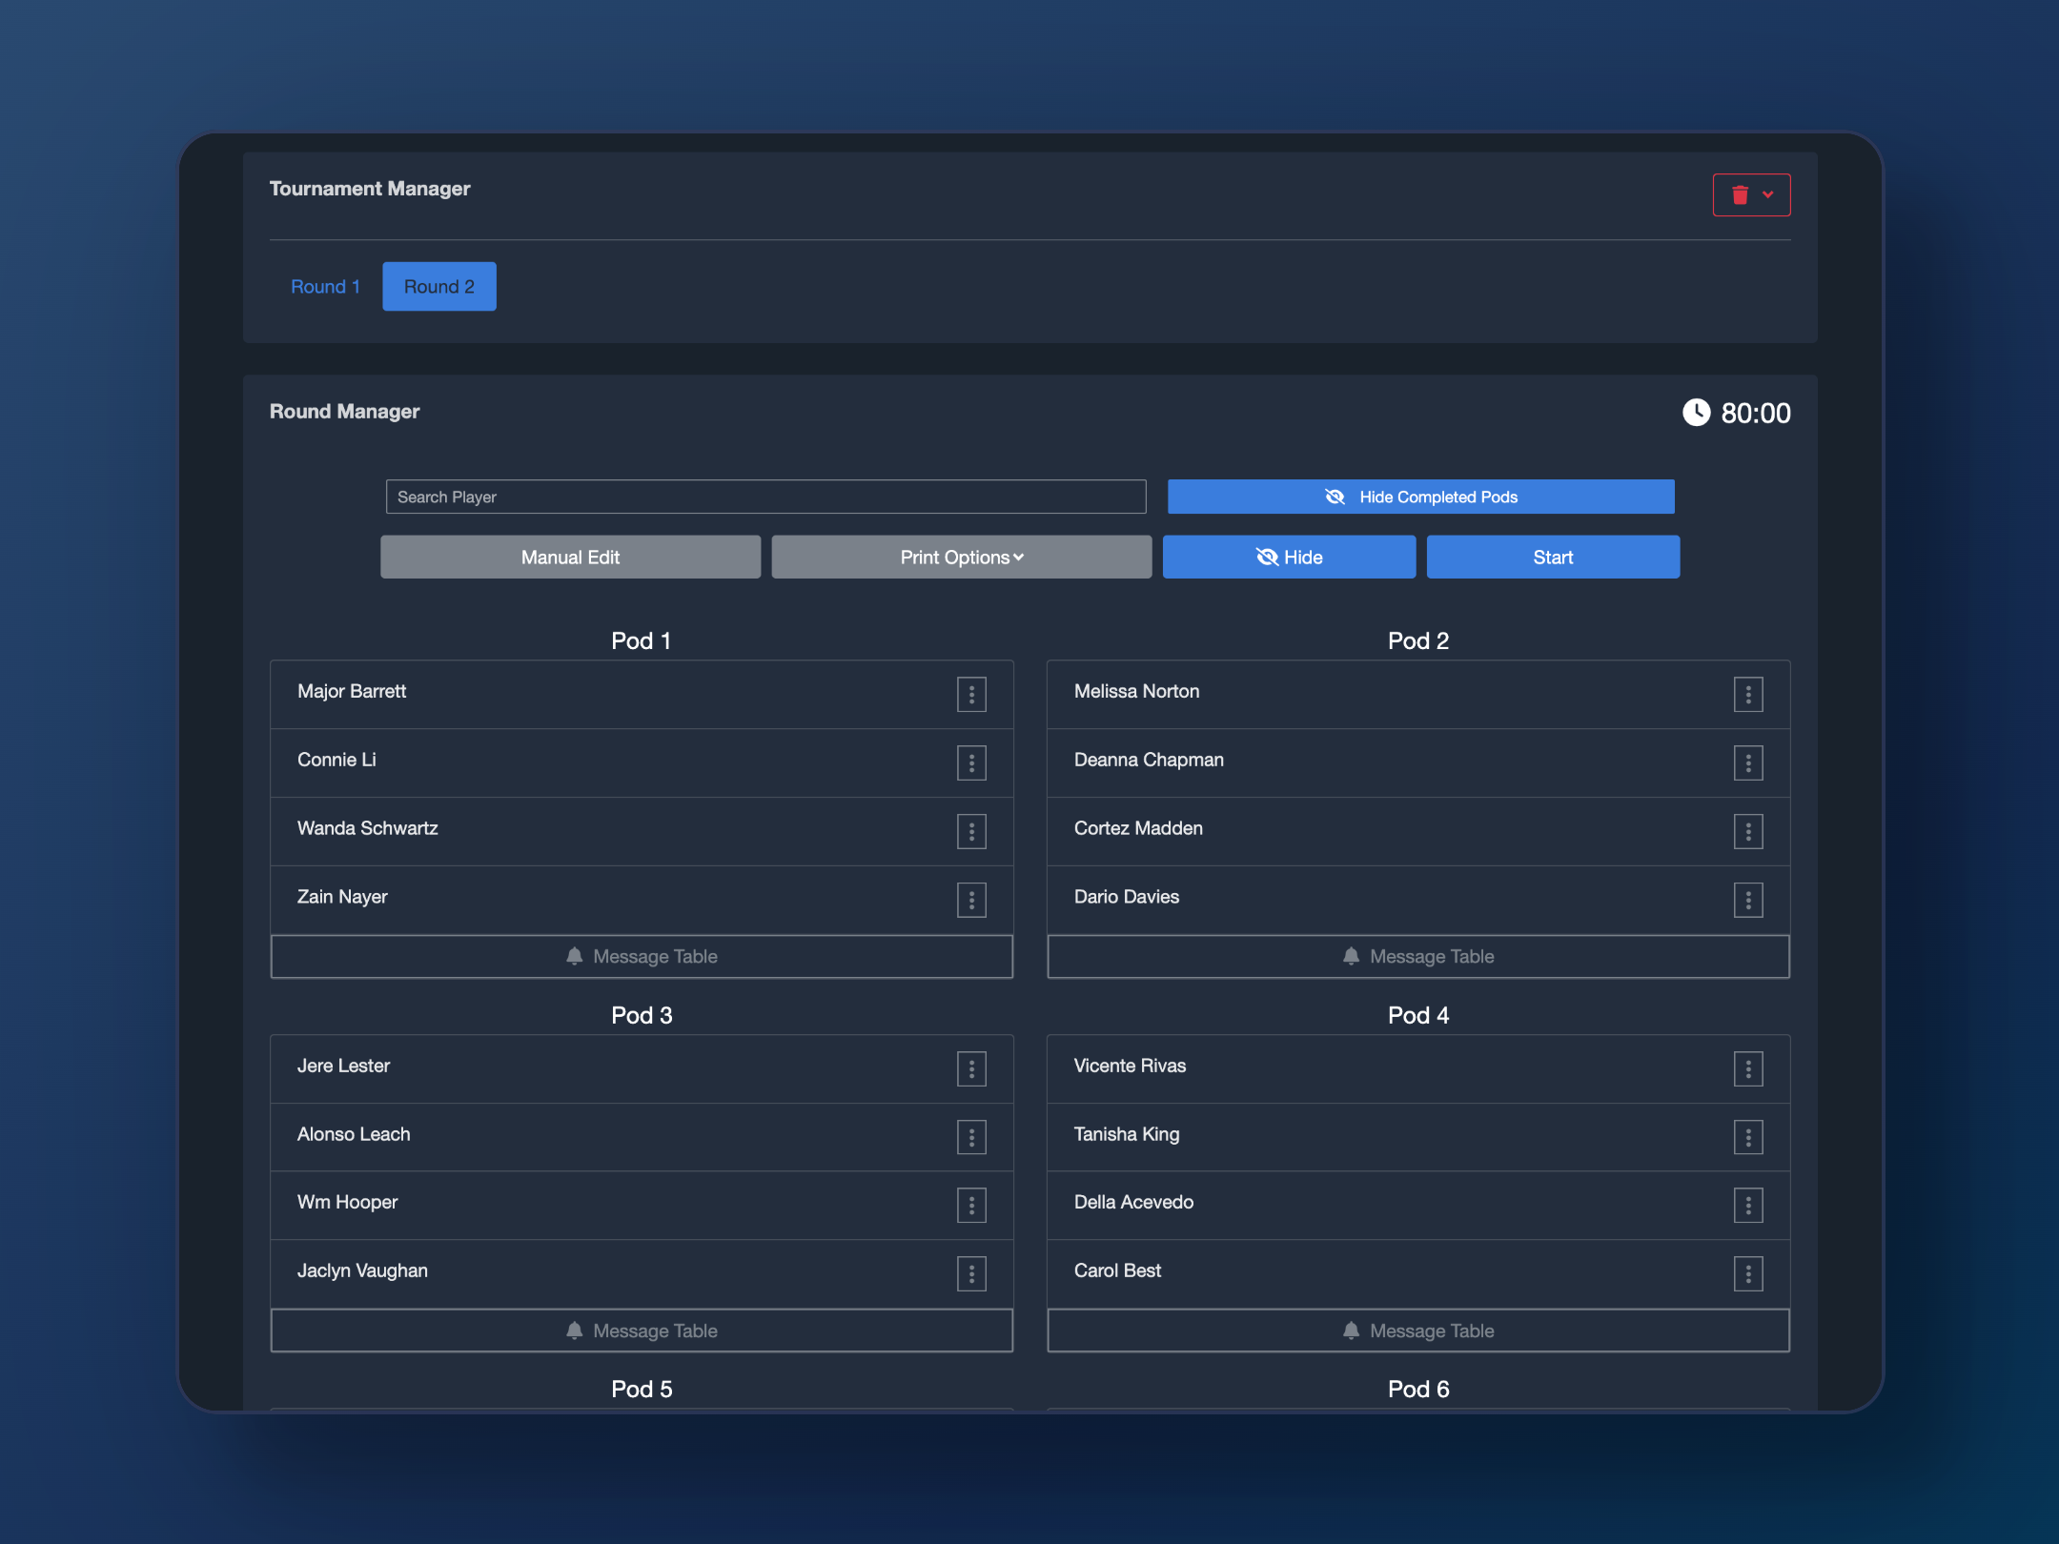This screenshot has height=1544, width=2059.
Task: Open Major Barrett's three-dot options menu
Action: [971, 695]
